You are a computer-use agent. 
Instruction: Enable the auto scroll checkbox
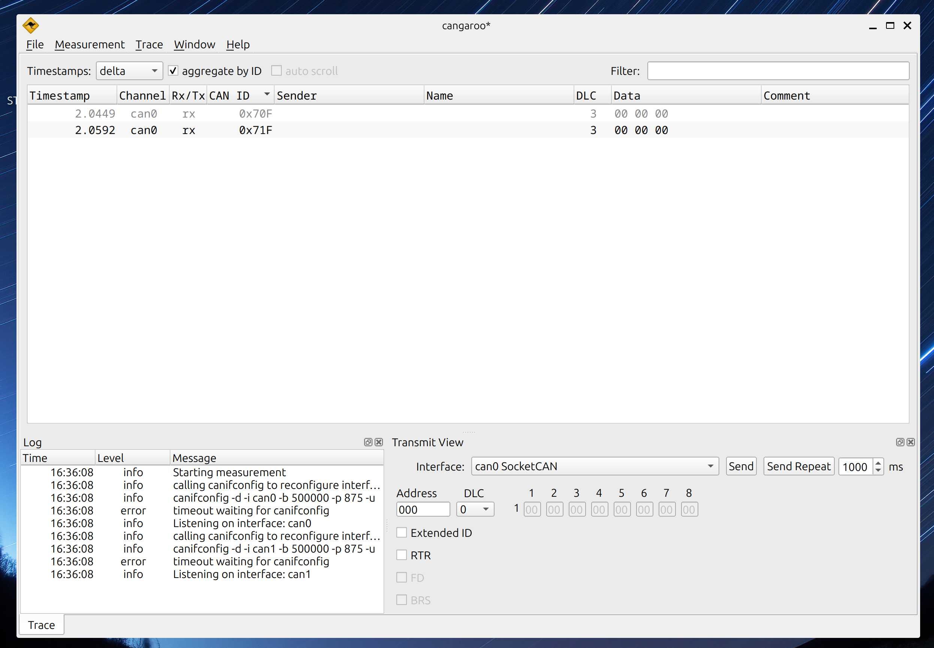click(x=276, y=70)
